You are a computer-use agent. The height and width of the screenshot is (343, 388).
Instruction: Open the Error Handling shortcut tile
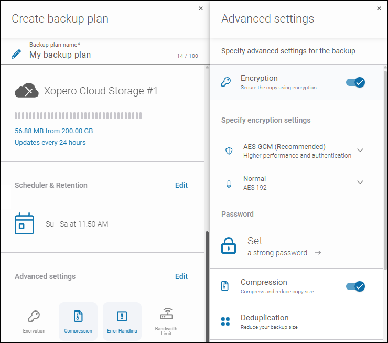point(122,321)
